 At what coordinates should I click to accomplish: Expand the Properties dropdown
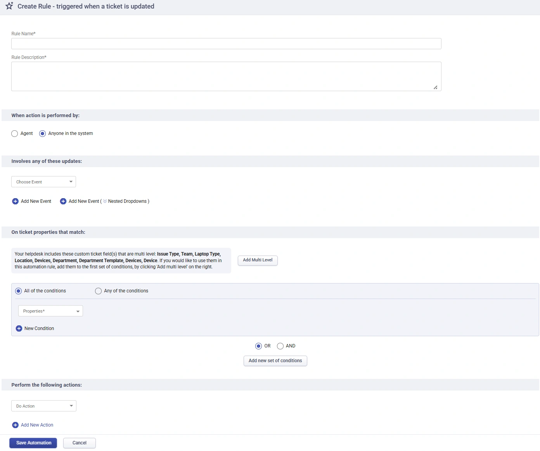coord(50,311)
